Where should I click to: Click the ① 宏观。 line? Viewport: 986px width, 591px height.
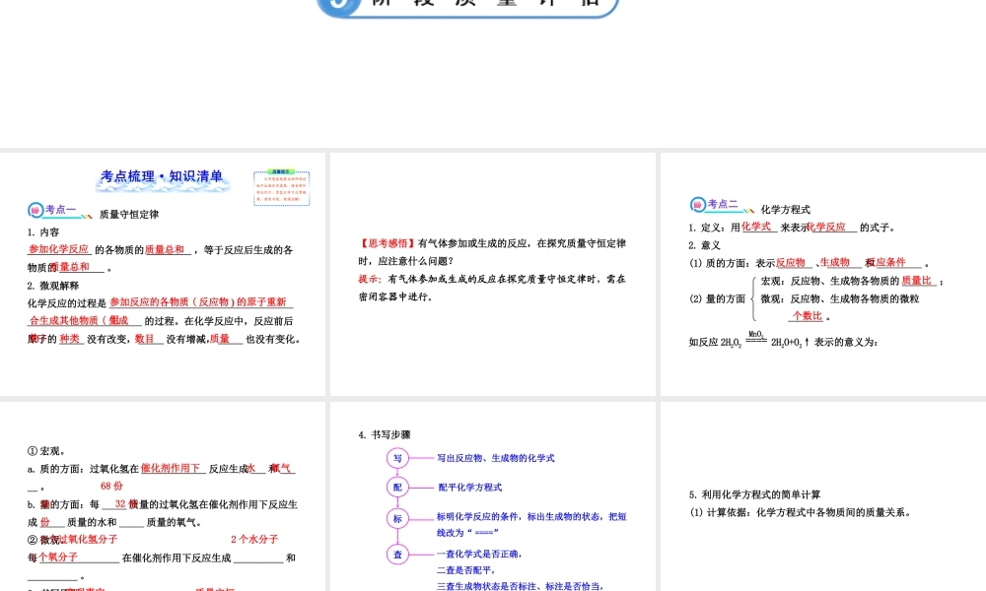(x=46, y=451)
